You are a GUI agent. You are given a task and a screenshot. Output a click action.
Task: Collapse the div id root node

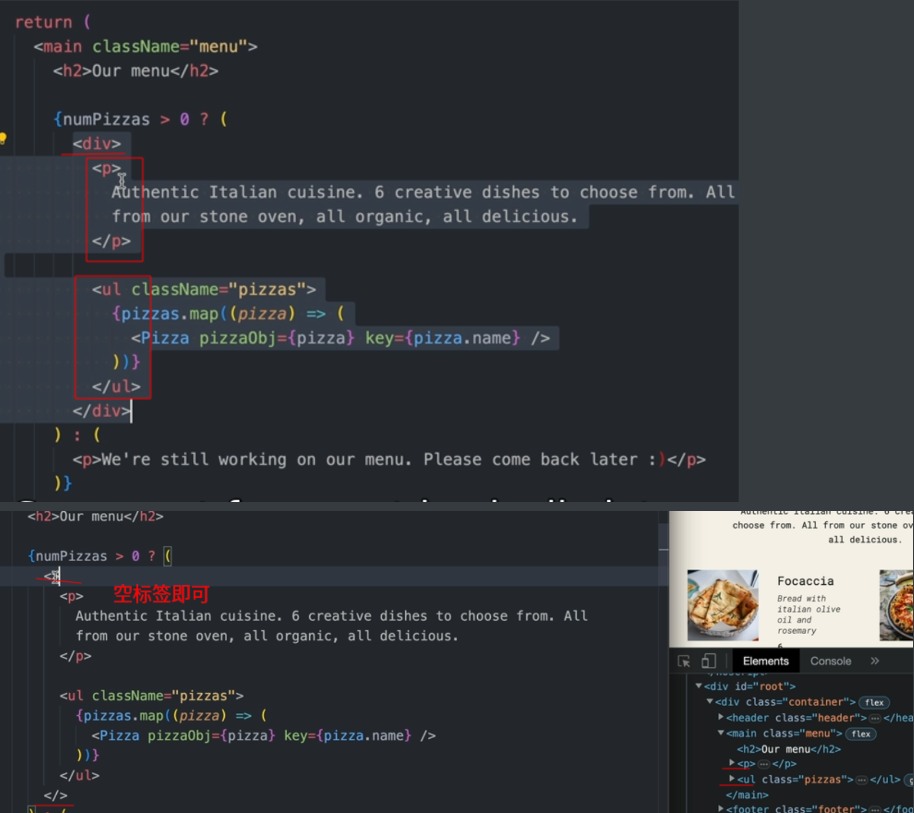point(699,686)
